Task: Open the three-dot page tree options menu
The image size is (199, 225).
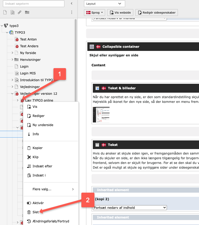Action: (72, 12)
